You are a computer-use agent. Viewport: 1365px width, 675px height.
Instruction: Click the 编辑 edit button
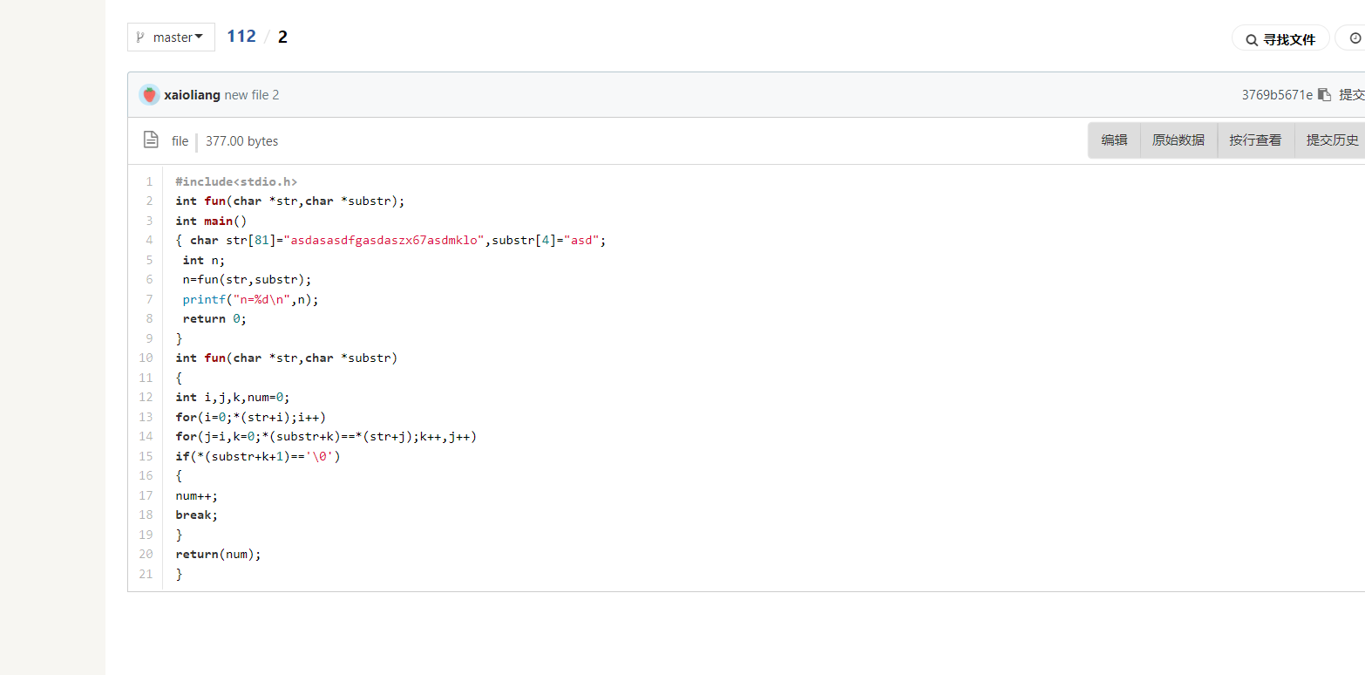[x=1114, y=140]
